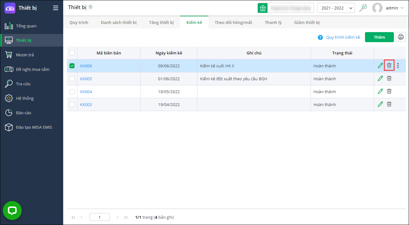
Task: Click the Ngày kiểm kê column header
Action: (169, 53)
